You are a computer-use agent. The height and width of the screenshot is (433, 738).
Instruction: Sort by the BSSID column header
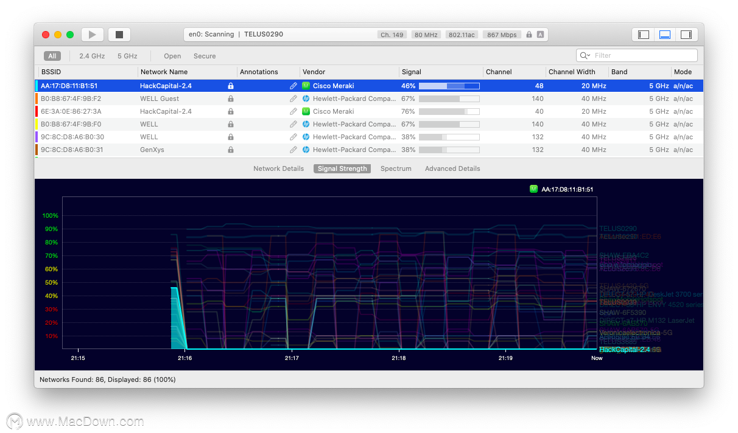click(x=87, y=72)
